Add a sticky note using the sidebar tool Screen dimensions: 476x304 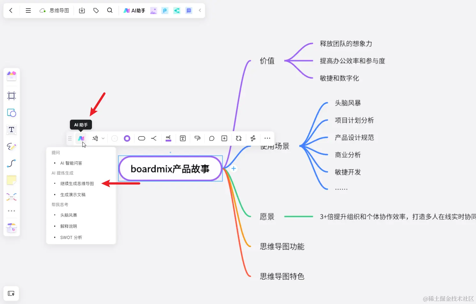[x=11, y=180]
